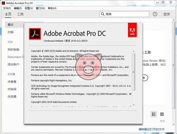Switch to grid thumbnail view icon
This screenshot has width=177, height=134.
(x=162, y=114)
